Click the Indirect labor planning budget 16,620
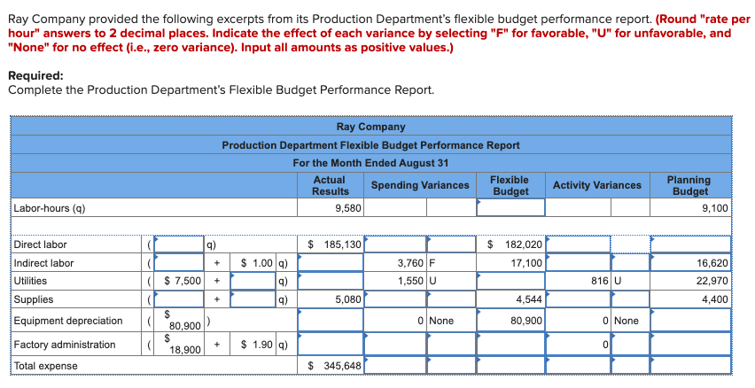 pyautogui.click(x=712, y=263)
